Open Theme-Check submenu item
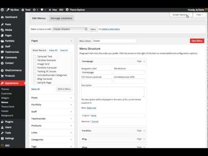This screenshot has width=208, height=156. point(8,107)
